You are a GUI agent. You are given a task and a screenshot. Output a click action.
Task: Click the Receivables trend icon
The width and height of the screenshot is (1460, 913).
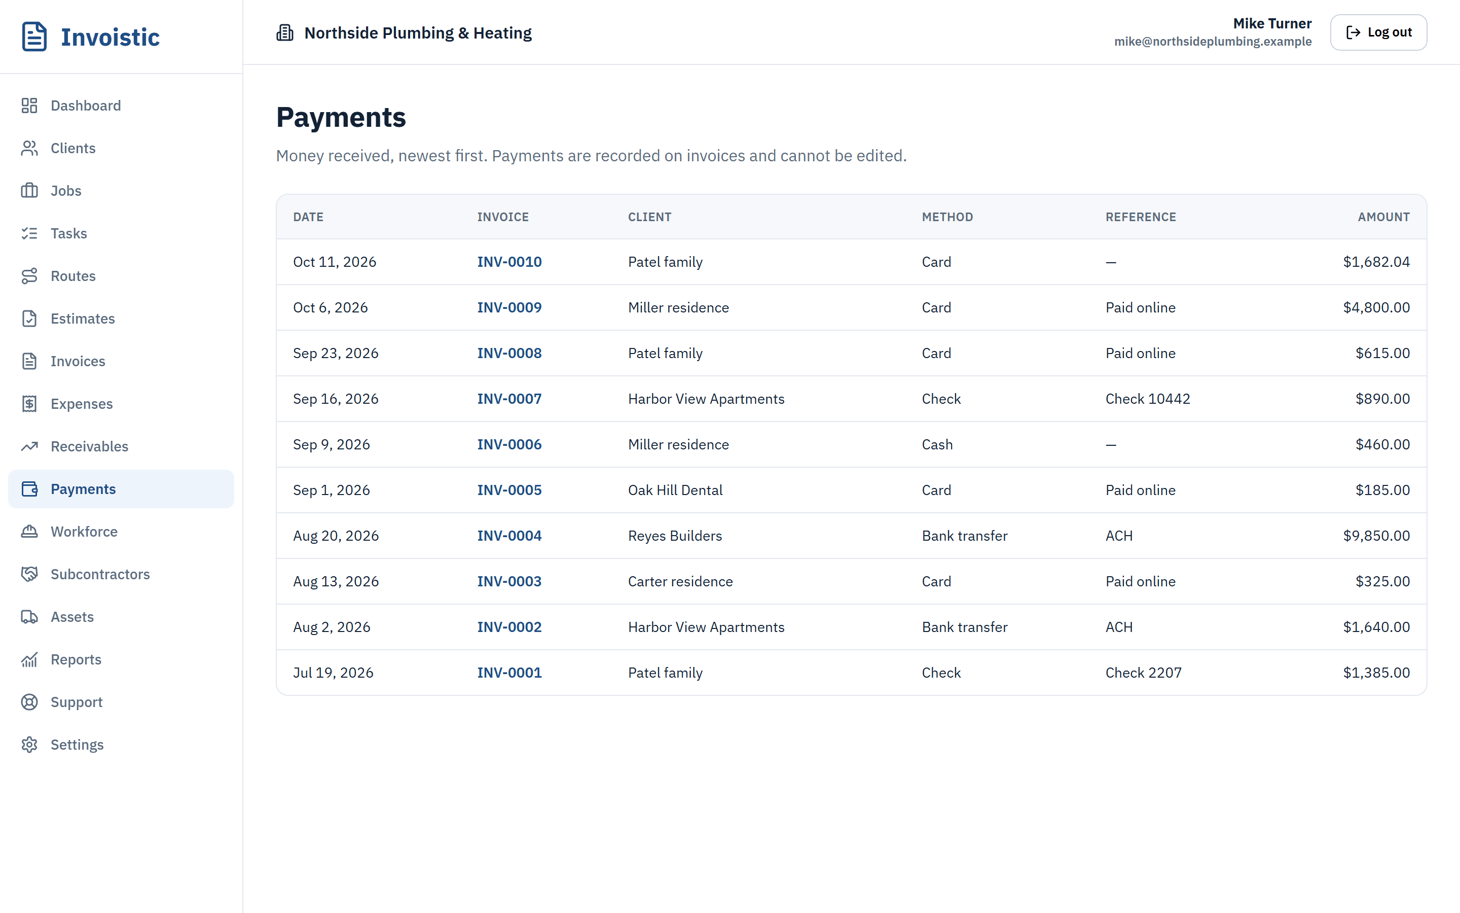pyautogui.click(x=29, y=446)
